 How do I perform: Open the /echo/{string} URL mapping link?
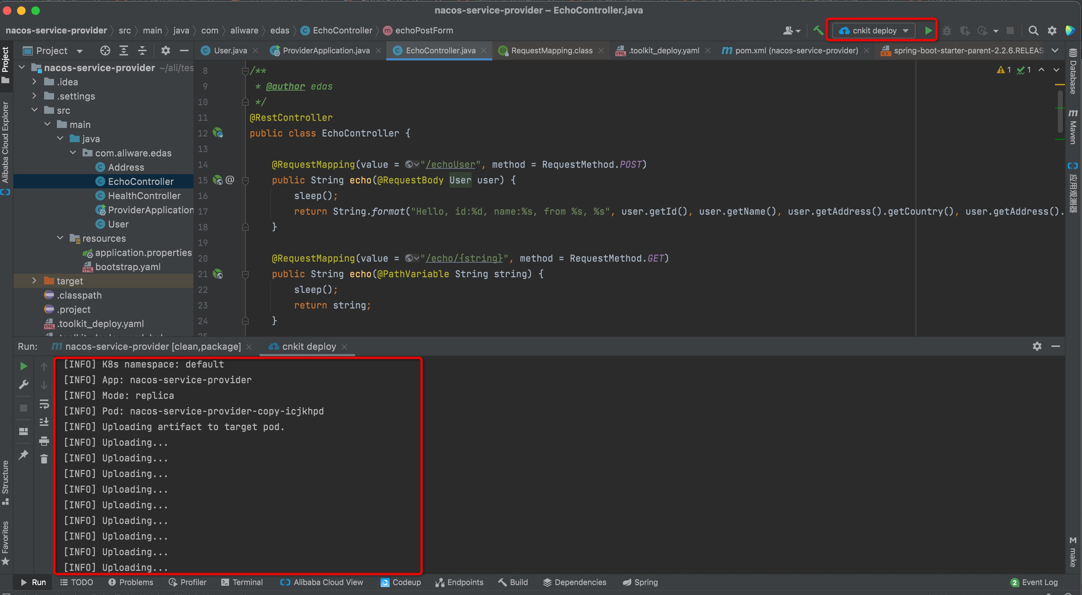point(464,258)
